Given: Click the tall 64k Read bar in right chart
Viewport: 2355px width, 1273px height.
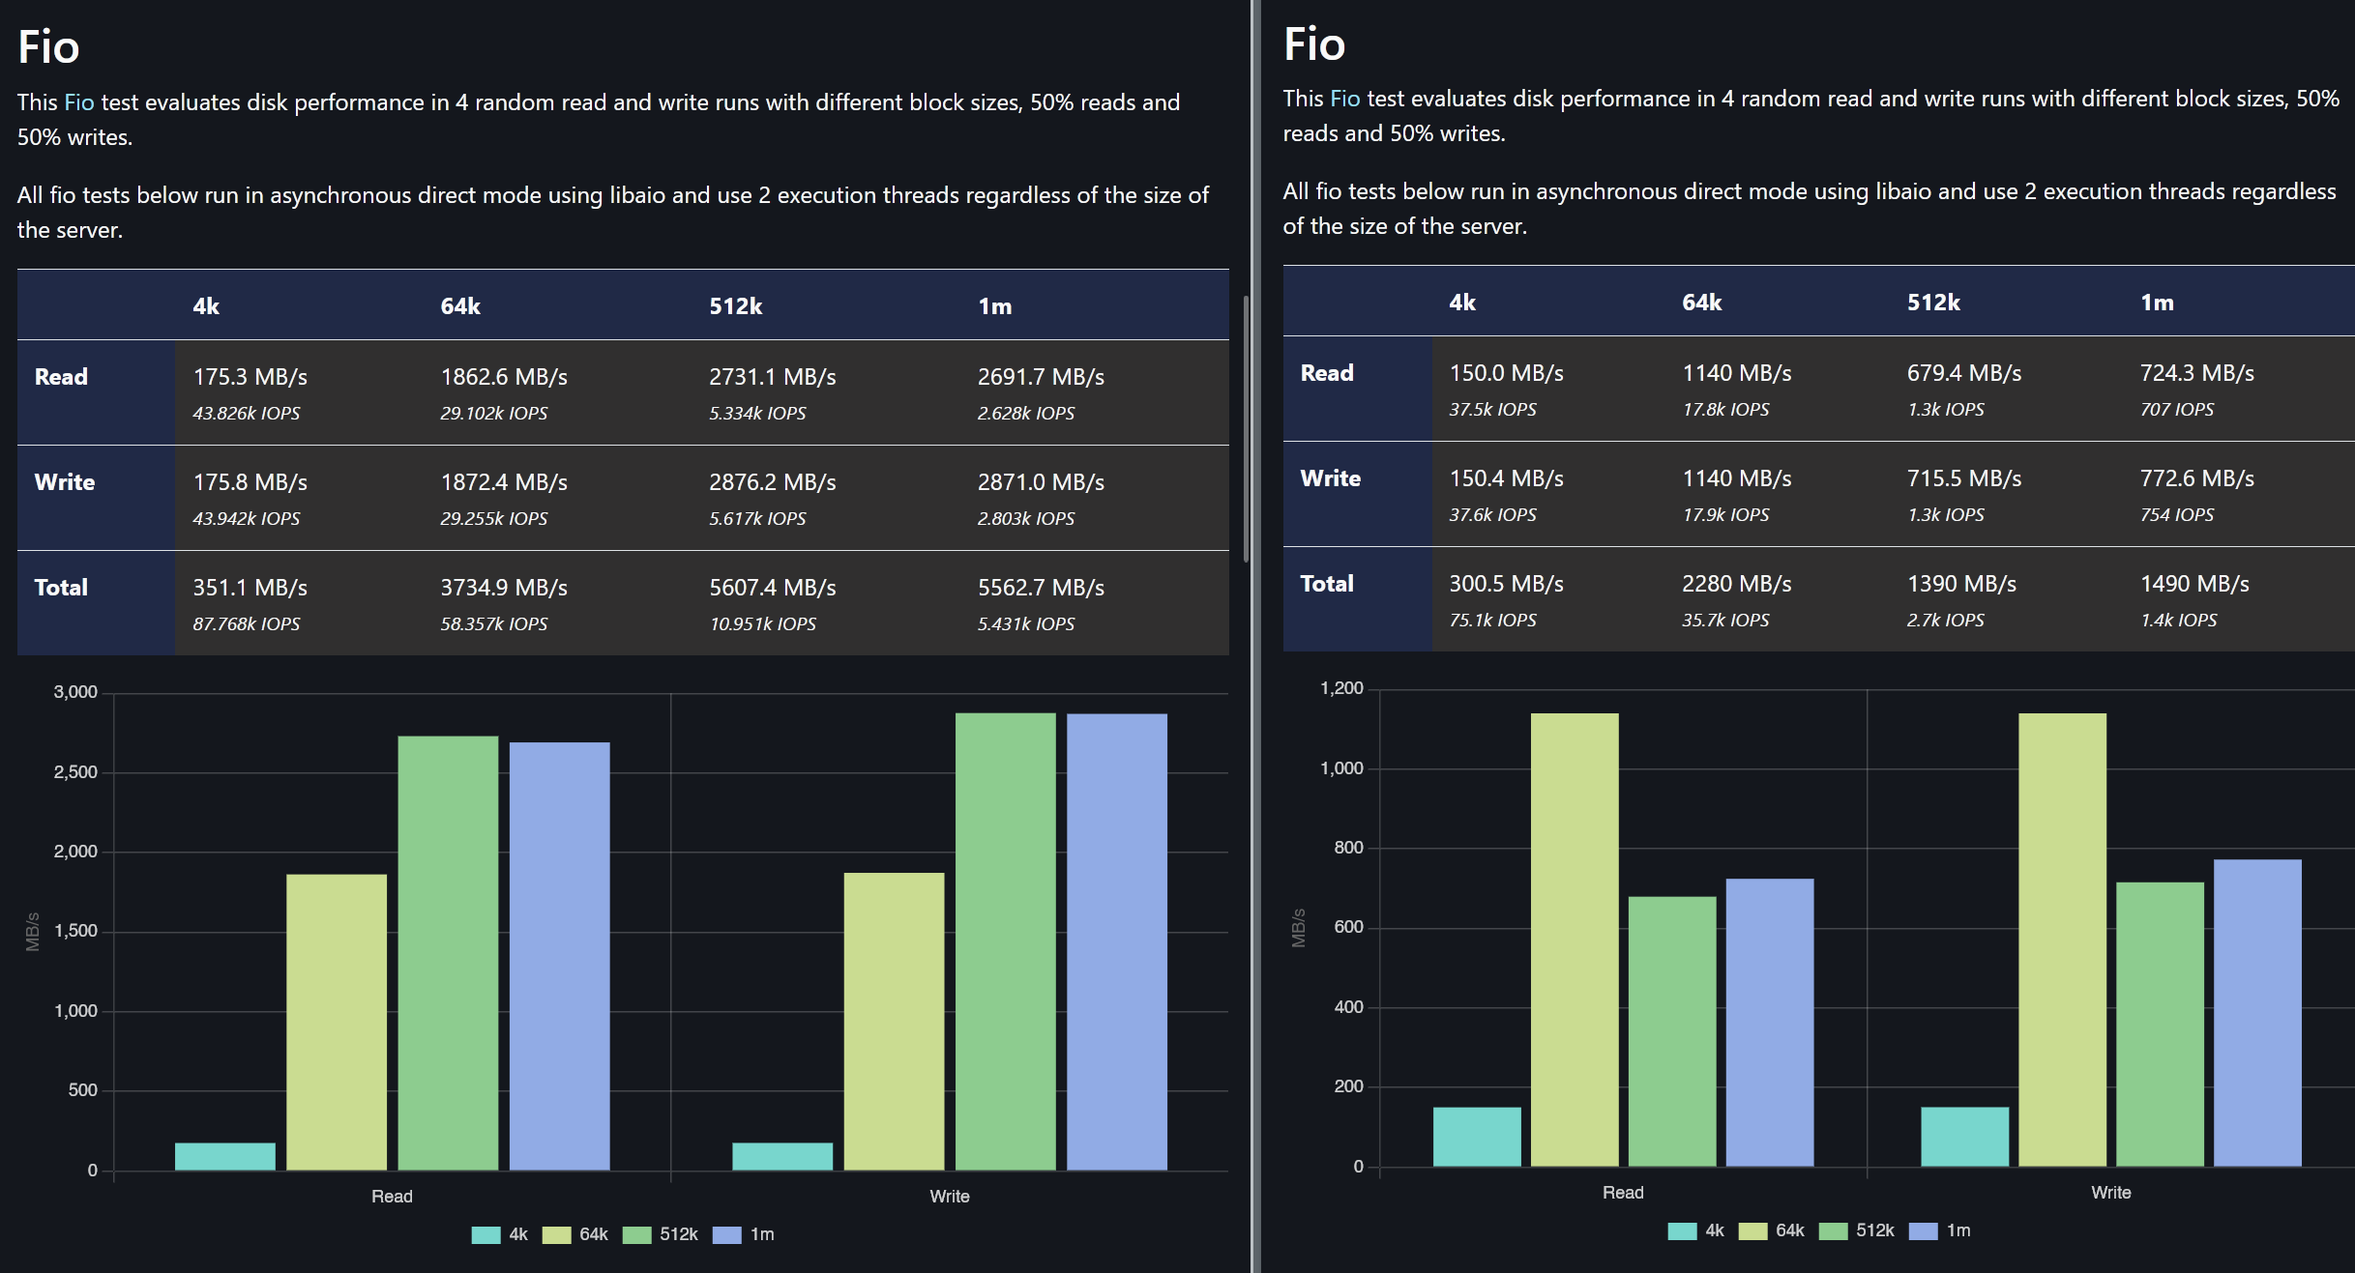Looking at the screenshot, I should tap(1575, 939).
